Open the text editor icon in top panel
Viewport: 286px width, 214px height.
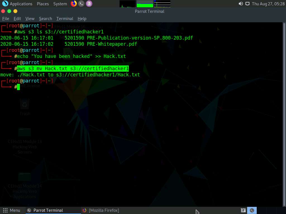pos(89,4)
